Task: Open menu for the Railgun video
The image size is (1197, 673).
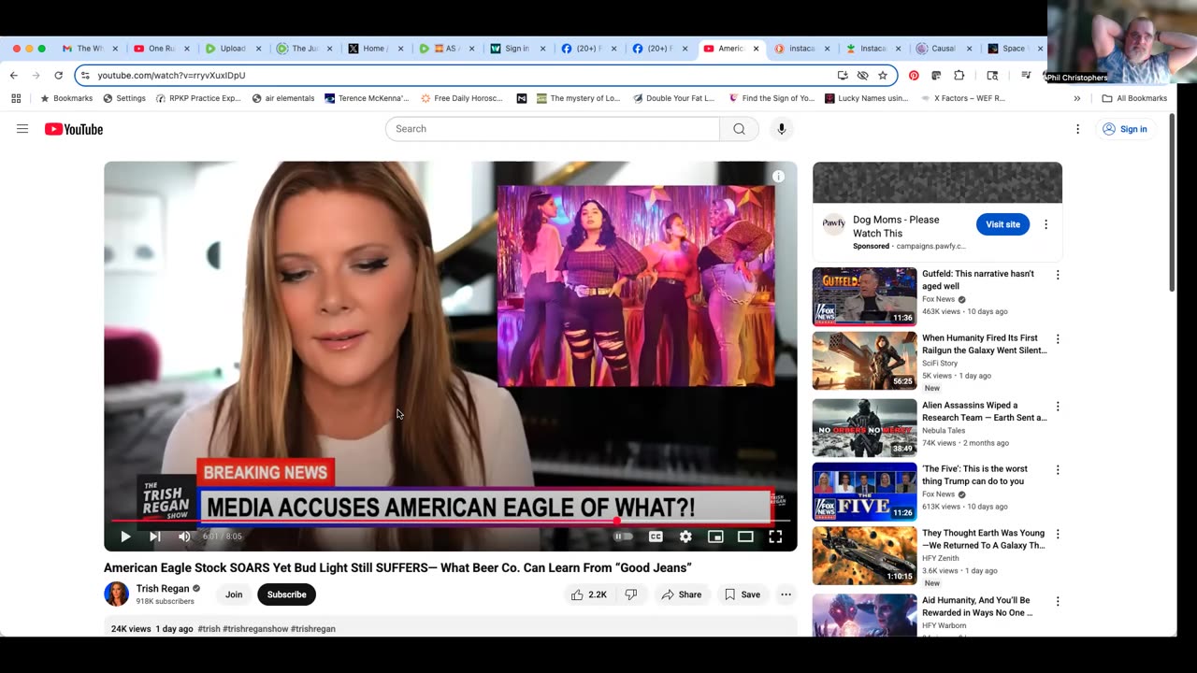Action: (x=1058, y=339)
